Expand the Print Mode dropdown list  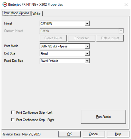click(87, 46)
